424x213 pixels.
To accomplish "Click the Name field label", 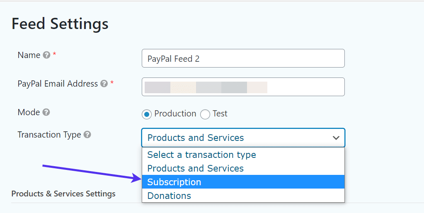I will 29,55.
